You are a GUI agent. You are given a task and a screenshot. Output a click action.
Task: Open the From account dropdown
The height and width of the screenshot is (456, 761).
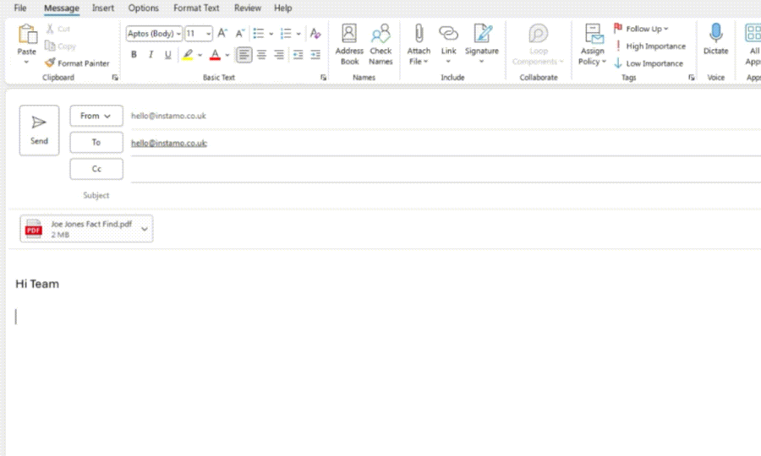tap(96, 116)
